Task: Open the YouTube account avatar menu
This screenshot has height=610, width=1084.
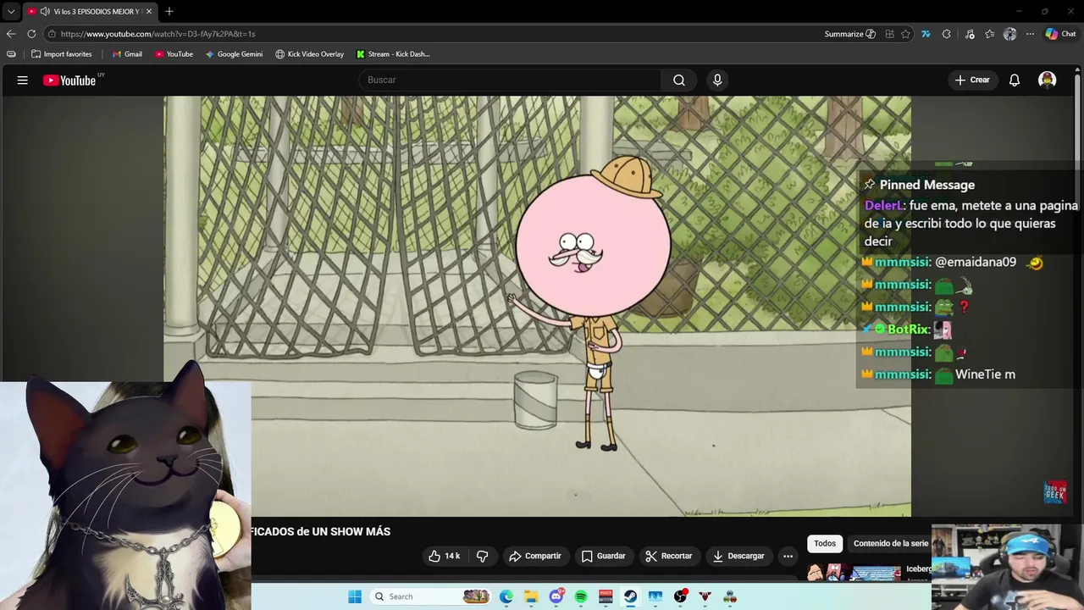Action: click(x=1048, y=80)
